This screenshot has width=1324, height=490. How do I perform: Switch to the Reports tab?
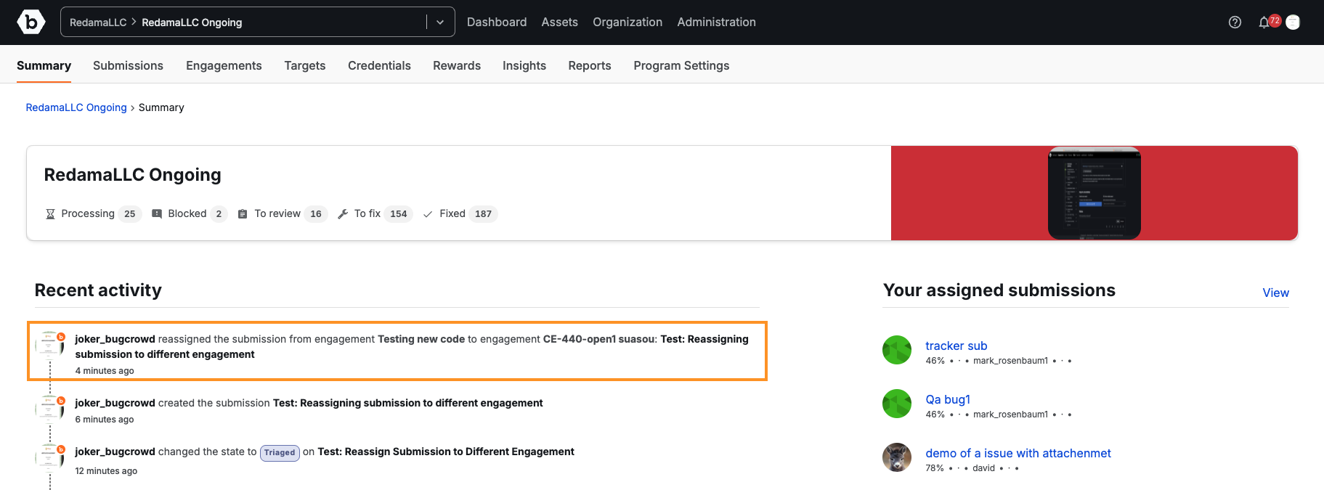click(590, 65)
